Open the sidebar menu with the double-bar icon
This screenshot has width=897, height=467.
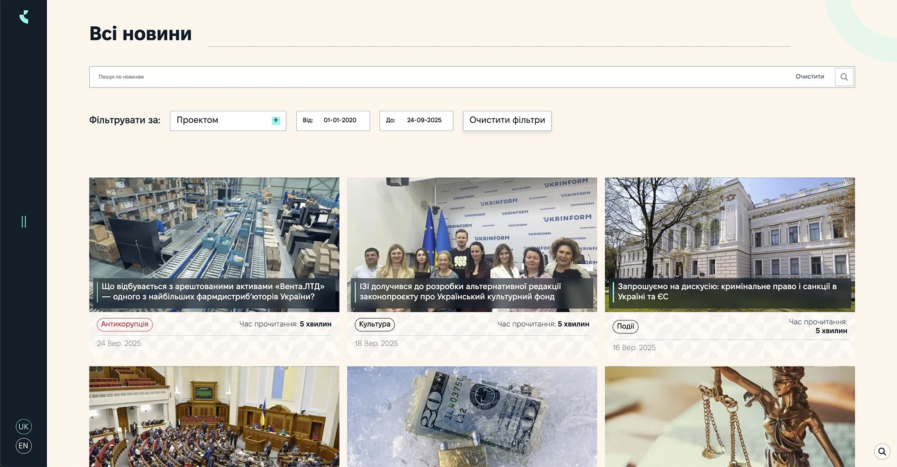pyautogui.click(x=24, y=221)
